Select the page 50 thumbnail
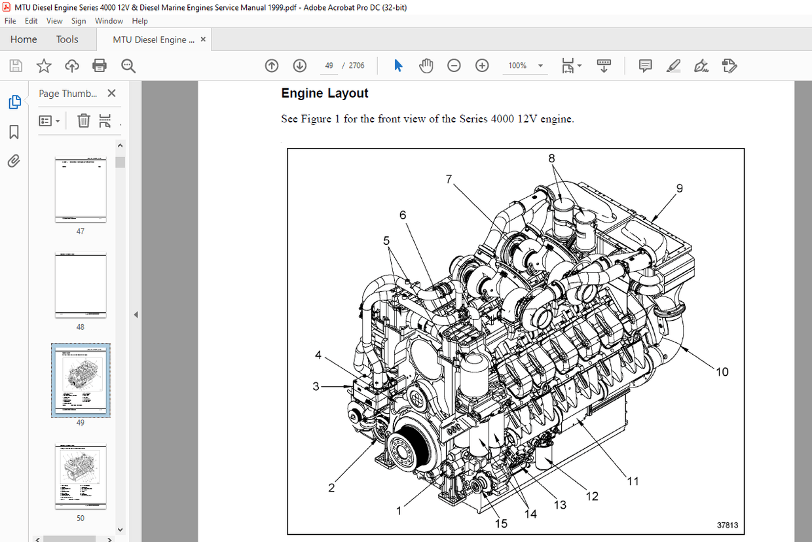812x542 pixels. coord(80,476)
